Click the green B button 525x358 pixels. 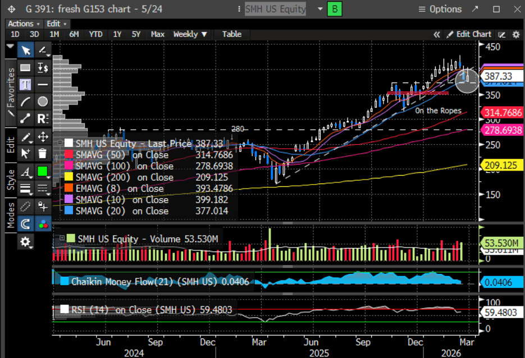pos(335,9)
